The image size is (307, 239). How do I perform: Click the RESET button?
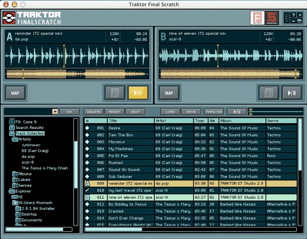coord(114,112)
